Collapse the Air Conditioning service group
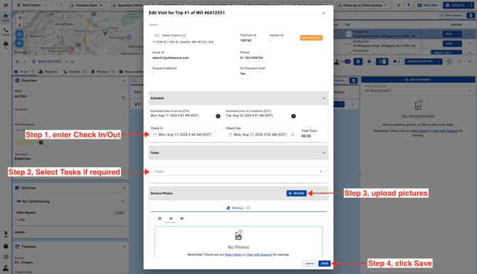477x274 pixels. pos(122,201)
